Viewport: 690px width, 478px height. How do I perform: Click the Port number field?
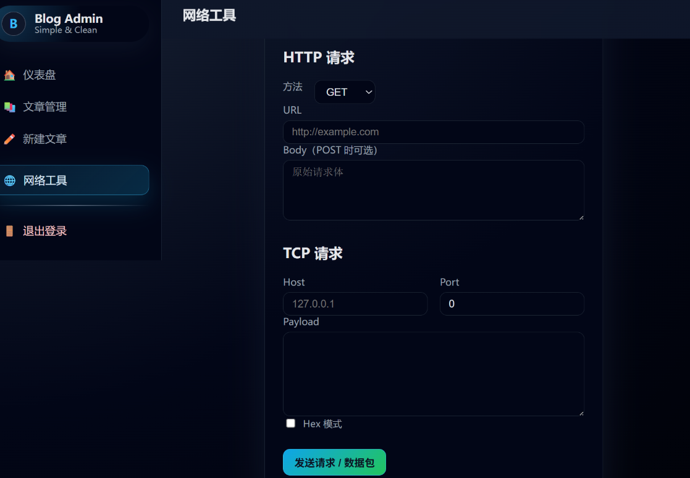(x=511, y=304)
